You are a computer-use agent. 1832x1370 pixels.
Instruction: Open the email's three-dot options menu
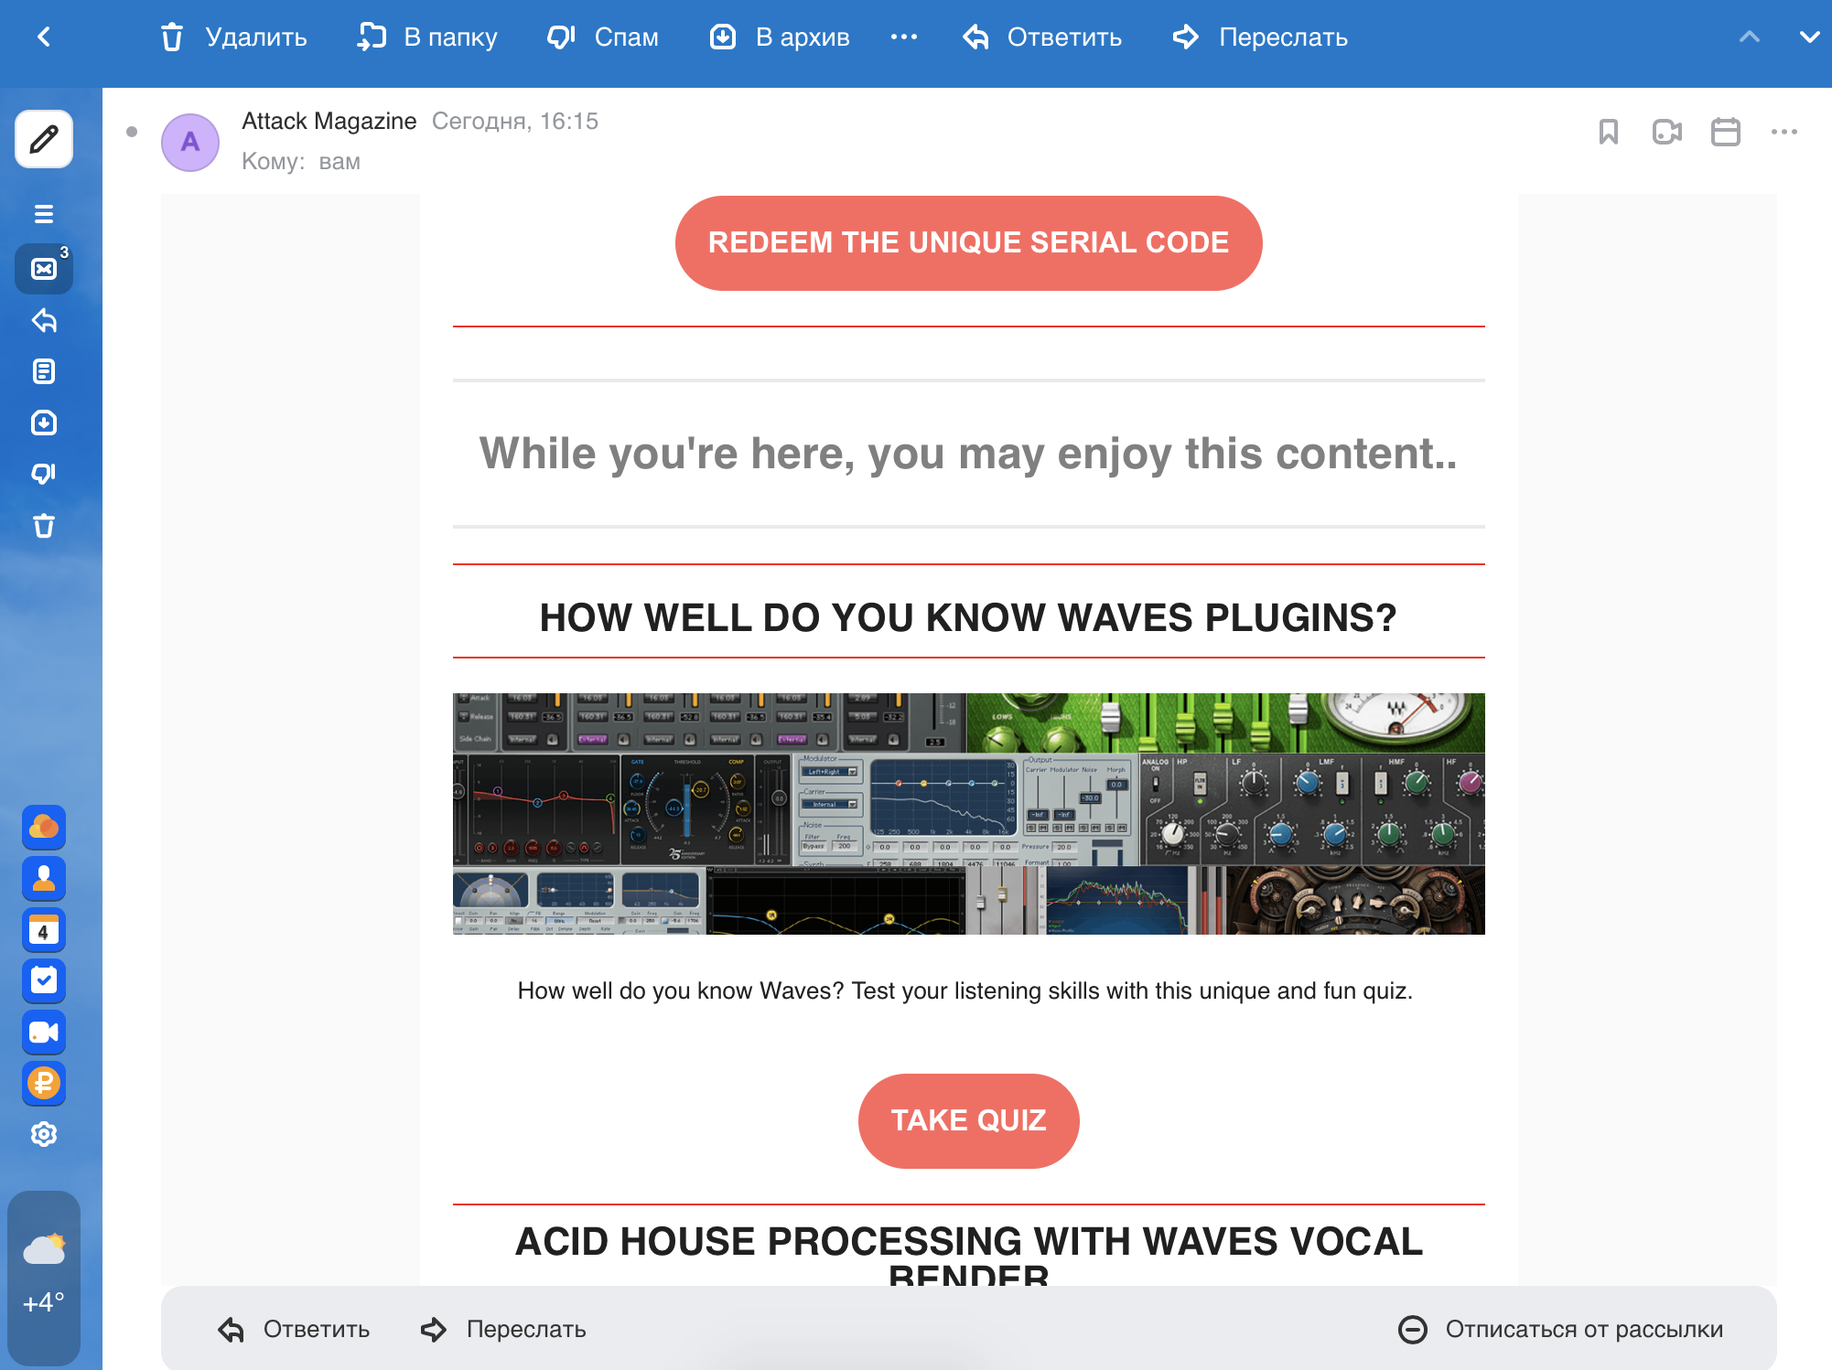tap(1784, 132)
